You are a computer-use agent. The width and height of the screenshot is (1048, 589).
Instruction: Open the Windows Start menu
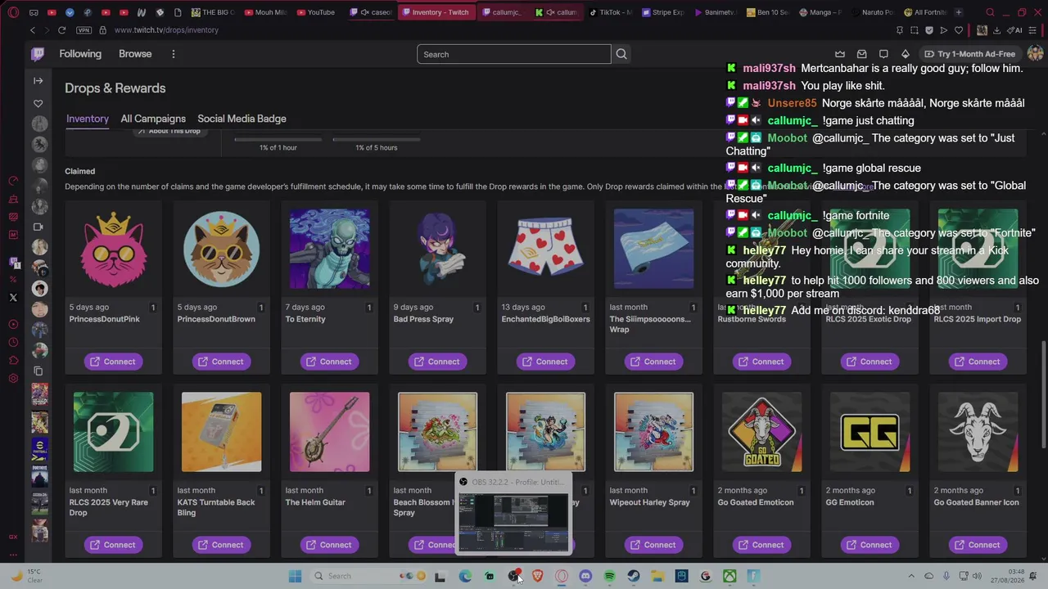(x=295, y=576)
